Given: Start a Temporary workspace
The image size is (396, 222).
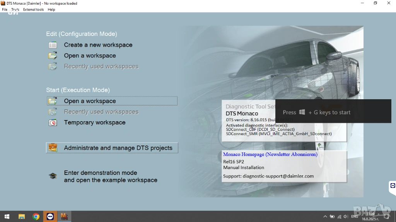Looking at the screenshot, I should tap(95, 123).
